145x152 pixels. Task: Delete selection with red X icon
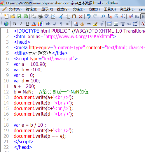click(x=81, y=16)
